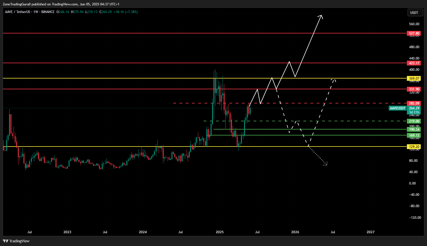Select the 190.34 green price label

(414, 129)
